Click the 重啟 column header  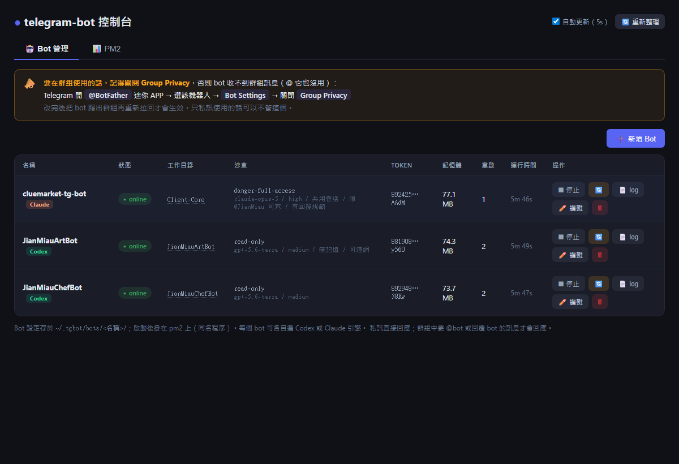pos(488,165)
